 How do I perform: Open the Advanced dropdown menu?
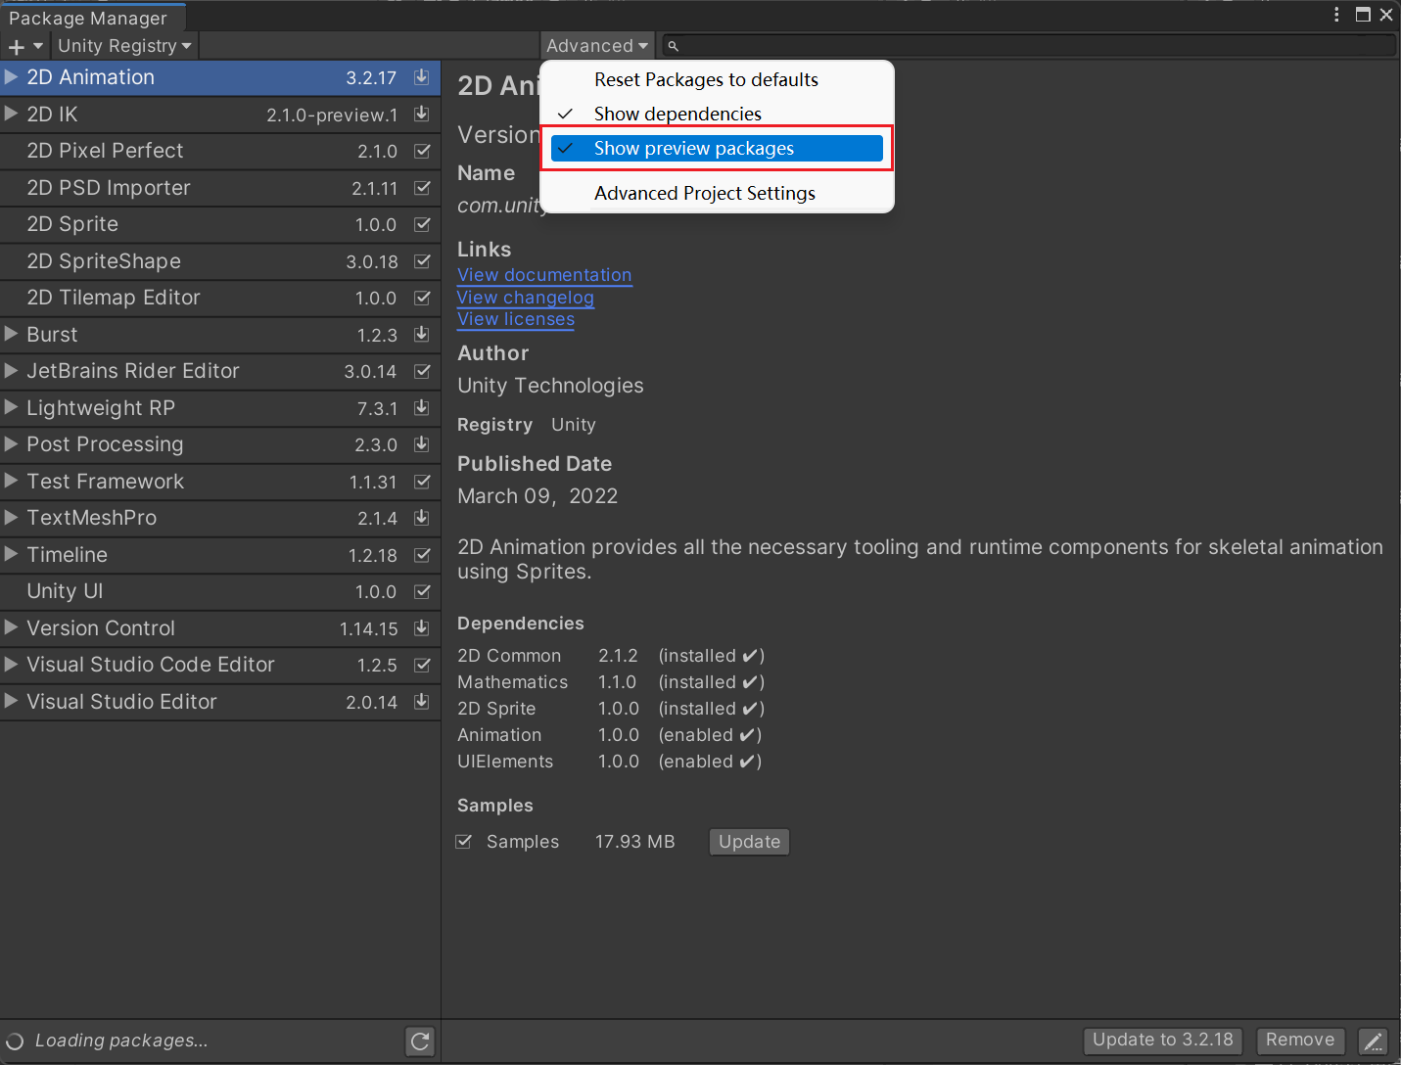point(597,46)
